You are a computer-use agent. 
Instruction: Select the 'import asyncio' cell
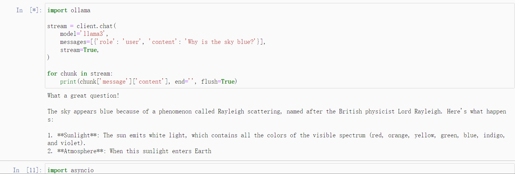pyautogui.click(x=280, y=169)
